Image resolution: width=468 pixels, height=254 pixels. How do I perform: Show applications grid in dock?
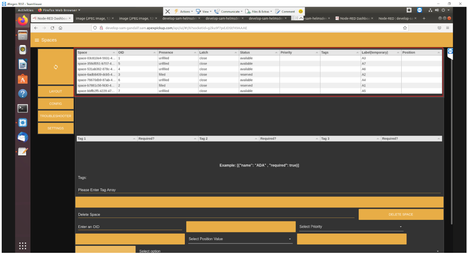[23, 246]
